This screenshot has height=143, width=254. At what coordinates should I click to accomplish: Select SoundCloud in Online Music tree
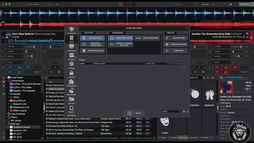pos(19,100)
